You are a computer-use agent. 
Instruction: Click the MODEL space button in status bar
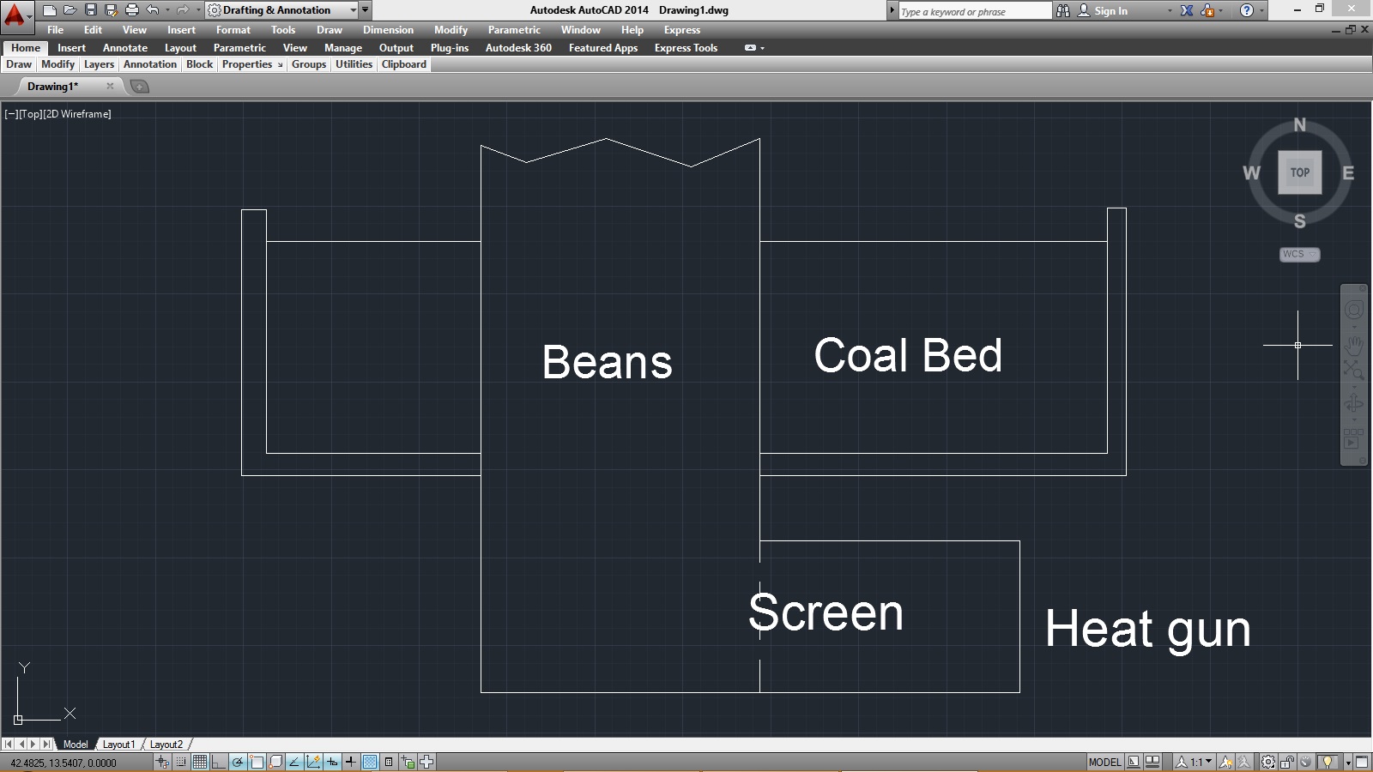click(1104, 762)
